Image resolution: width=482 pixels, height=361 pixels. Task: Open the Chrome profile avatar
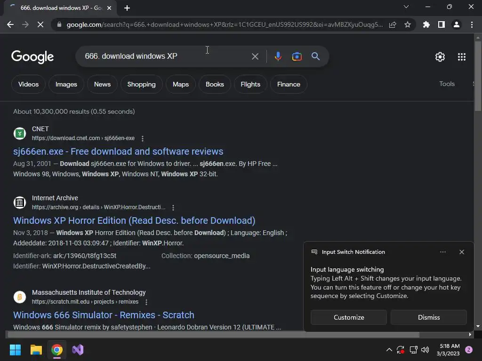[x=457, y=24]
